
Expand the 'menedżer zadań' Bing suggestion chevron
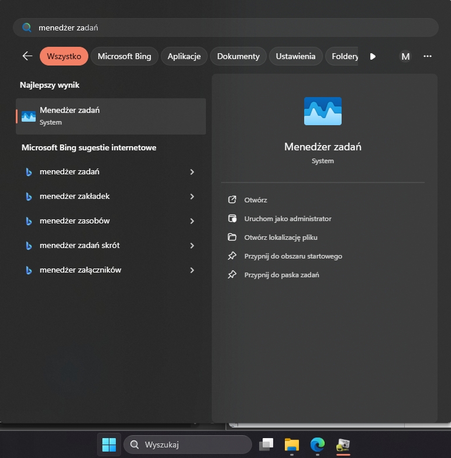coord(192,172)
